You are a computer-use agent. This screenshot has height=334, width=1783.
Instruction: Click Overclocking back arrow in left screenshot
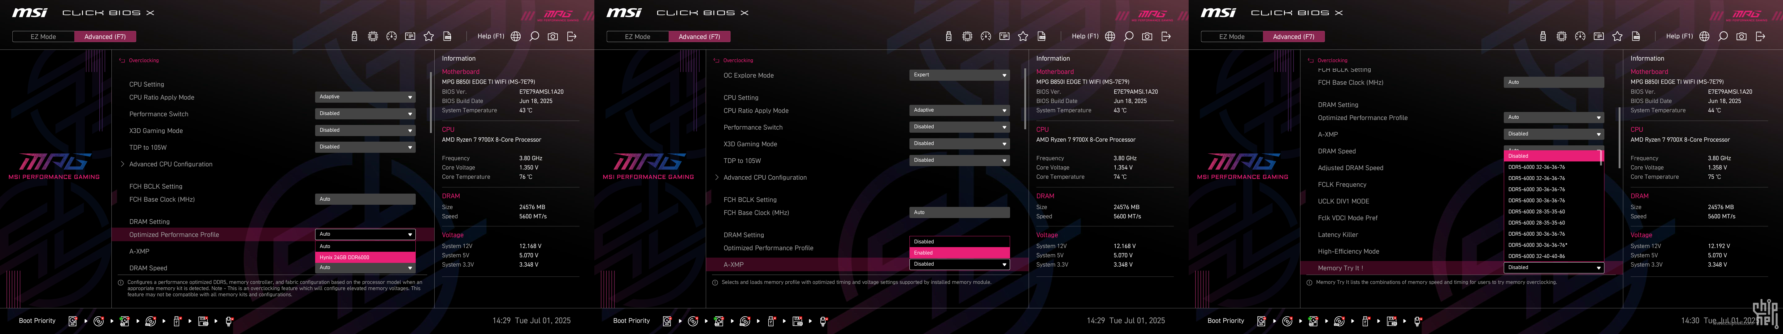pyautogui.click(x=123, y=61)
